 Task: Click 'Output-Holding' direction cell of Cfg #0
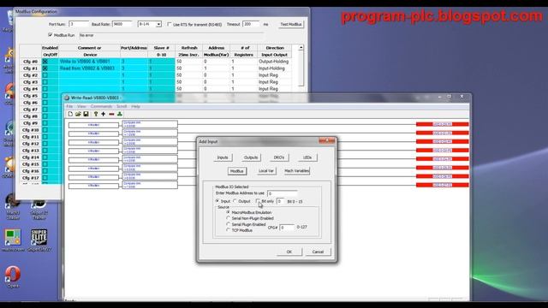[x=274, y=62]
